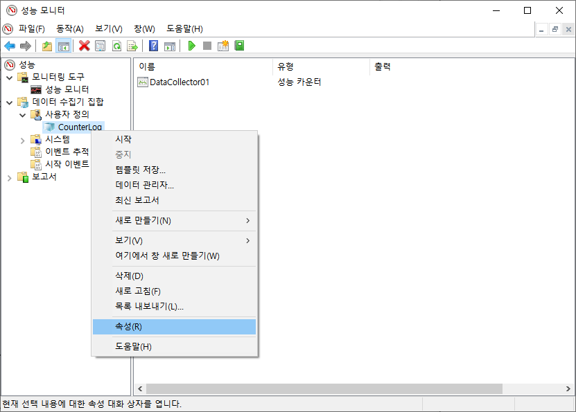The image size is (576, 412).
Task: Choose 데이터 관리자... from context menu
Action: pos(174,185)
